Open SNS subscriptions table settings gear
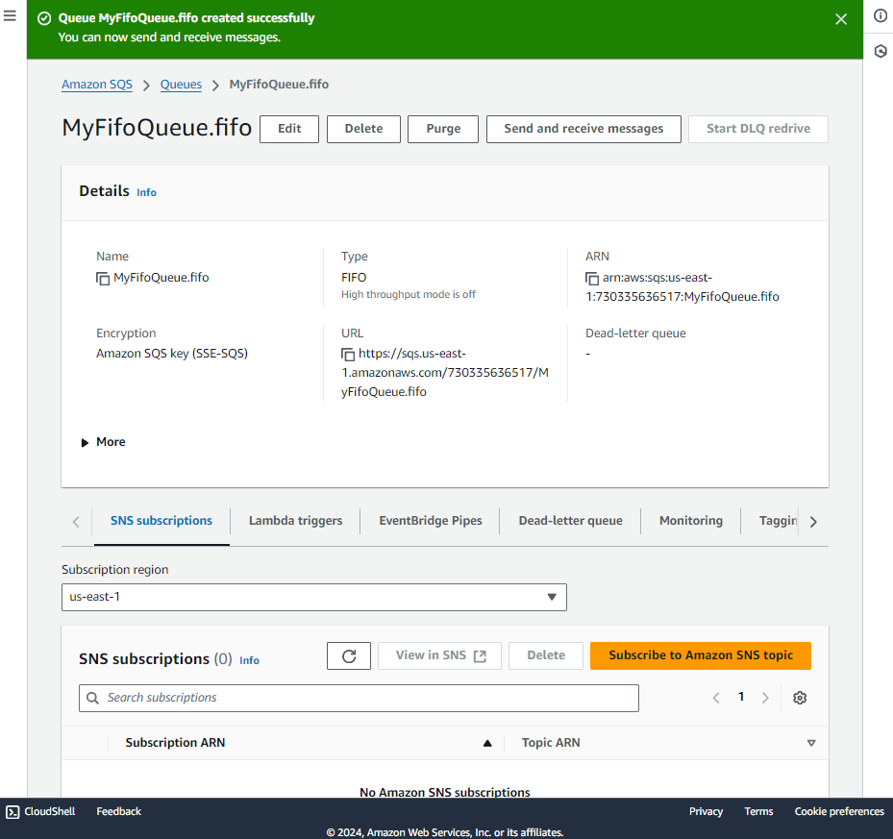Viewport: 893px width, 839px height. pyautogui.click(x=799, y=698)
